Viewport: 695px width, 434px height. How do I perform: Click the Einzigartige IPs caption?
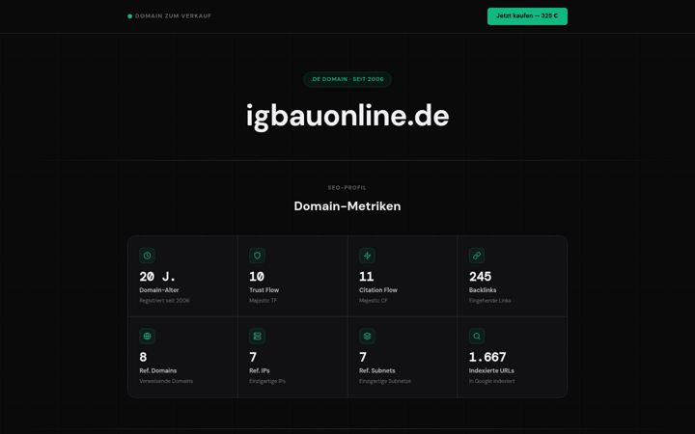266,381
